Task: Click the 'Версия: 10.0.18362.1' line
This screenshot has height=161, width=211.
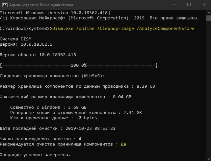Action: click(x=26, y=44)
